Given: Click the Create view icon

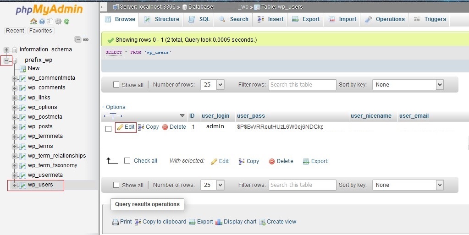Looking at the screenshot, I should pos(262,222).
